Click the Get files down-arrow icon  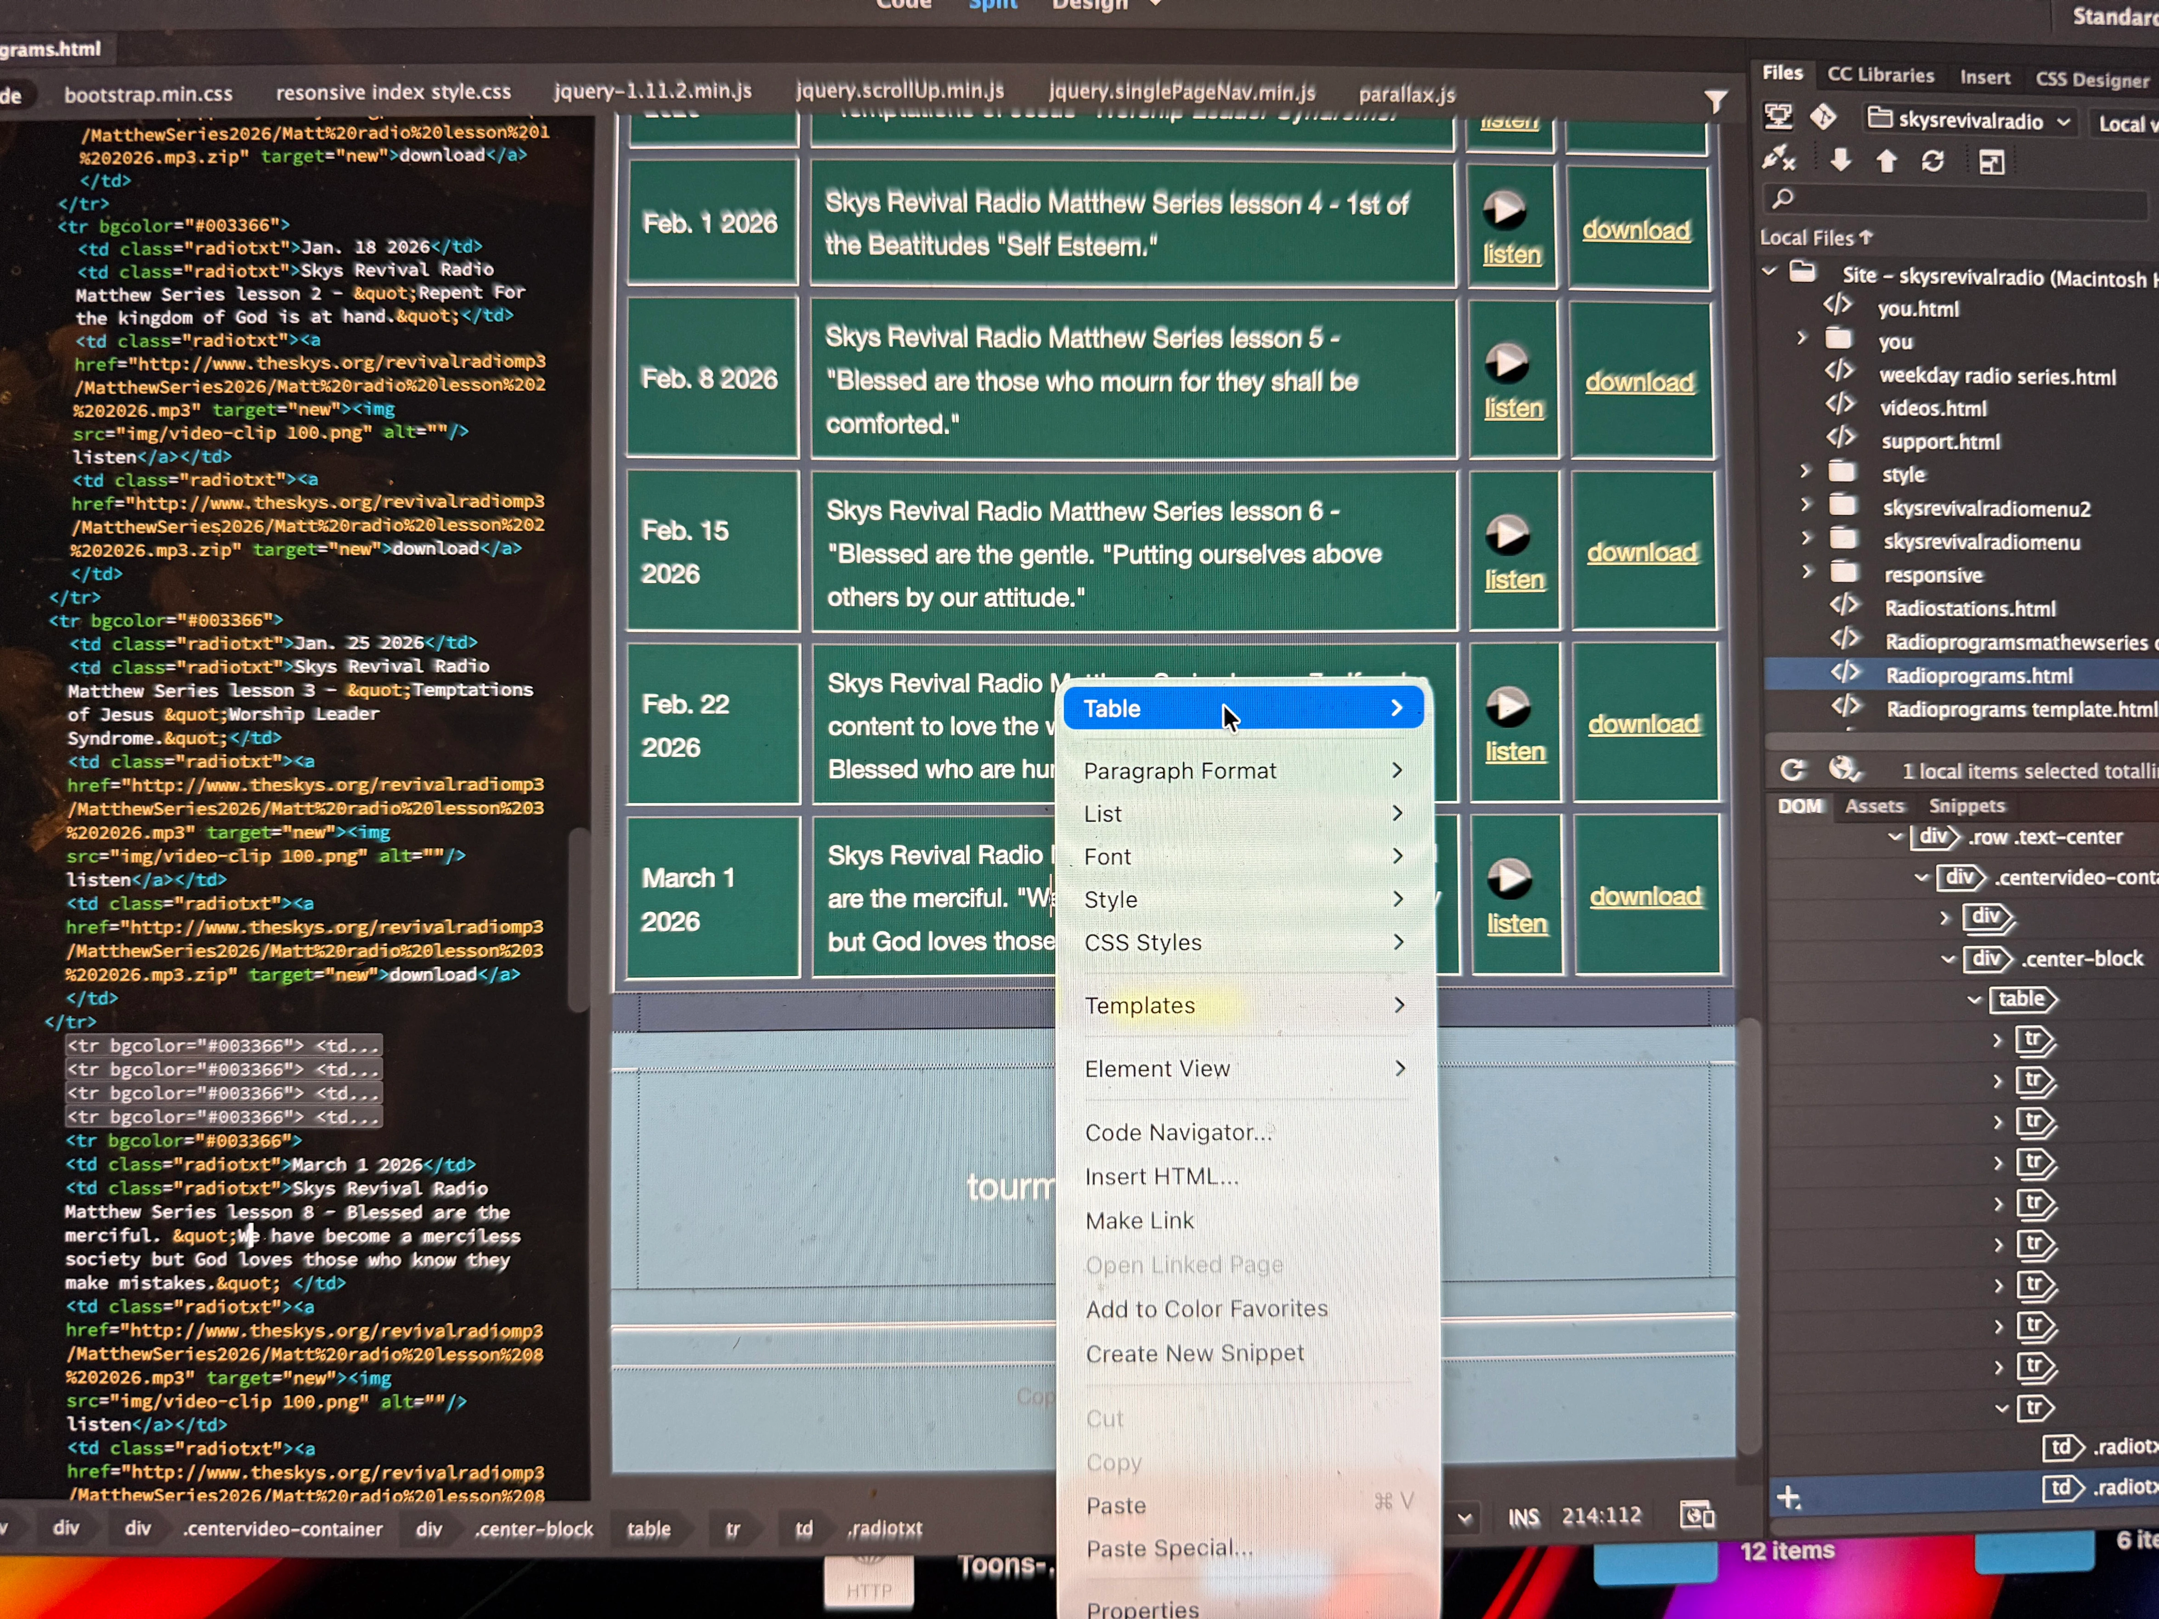coord(1840,160)
